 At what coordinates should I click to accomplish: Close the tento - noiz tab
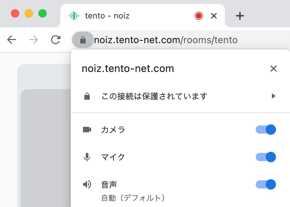[x=214, y=16]
